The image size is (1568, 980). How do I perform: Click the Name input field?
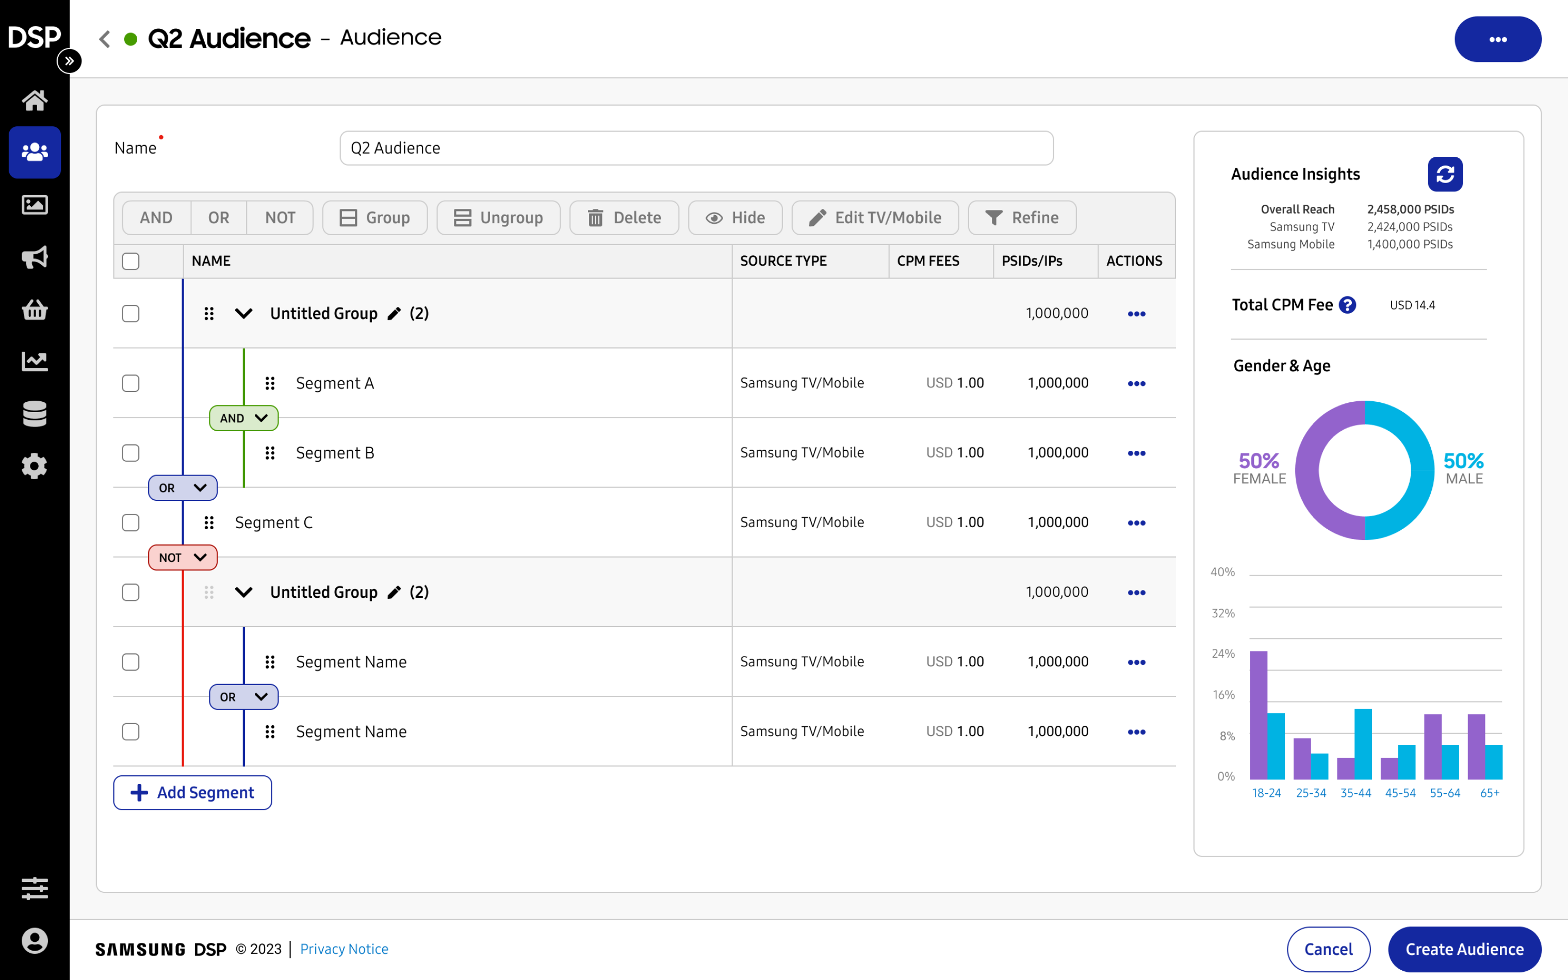point(696,149)
